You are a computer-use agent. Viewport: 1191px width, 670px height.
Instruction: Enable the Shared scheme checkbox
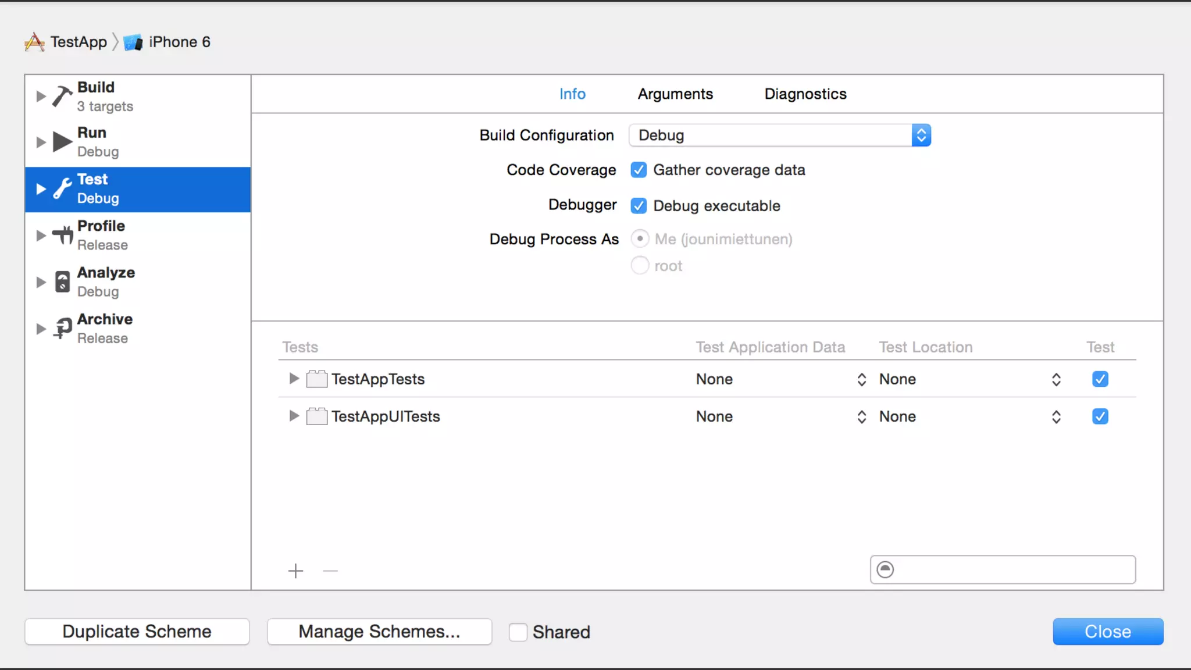coord(518,632)
